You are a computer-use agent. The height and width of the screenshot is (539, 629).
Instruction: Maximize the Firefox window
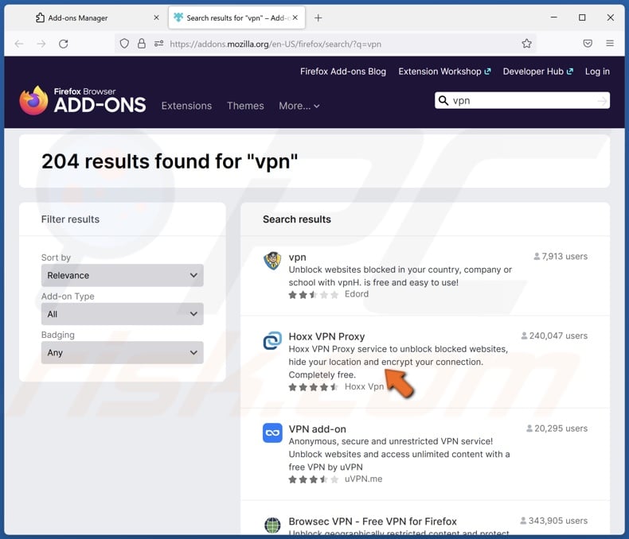click(582, 17)
